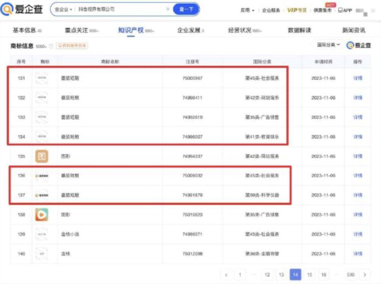This screenshot has height=284, width=381.
Task: Go to page 16
Action: [323, 275]
